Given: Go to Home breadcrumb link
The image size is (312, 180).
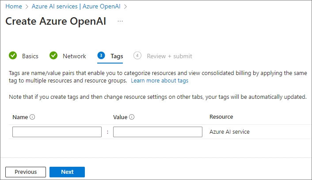Looking at the screenshot, I should tap(14, 6).
